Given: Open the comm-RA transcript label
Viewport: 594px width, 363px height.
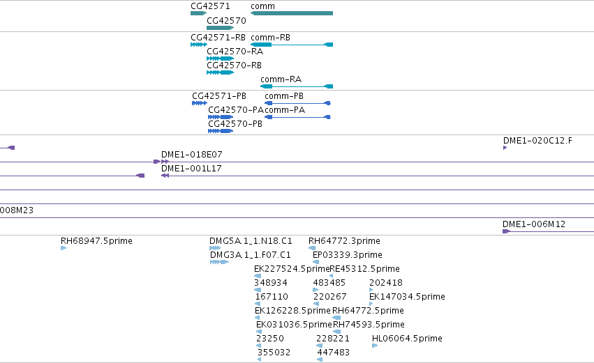Looking at the screenshot, I should point(281,79).
